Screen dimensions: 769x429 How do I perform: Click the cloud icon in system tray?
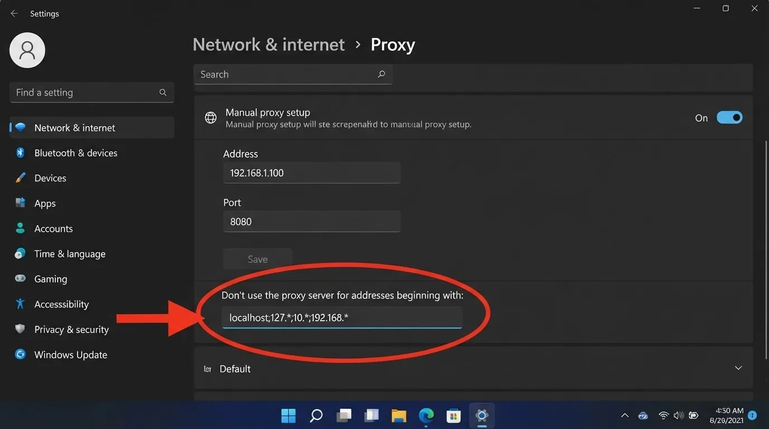[643, 415]
